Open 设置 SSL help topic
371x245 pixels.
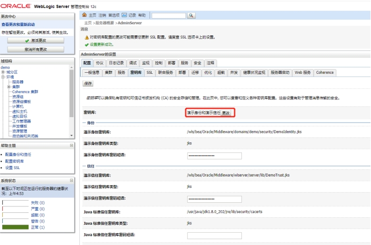(x=12, y=168)
